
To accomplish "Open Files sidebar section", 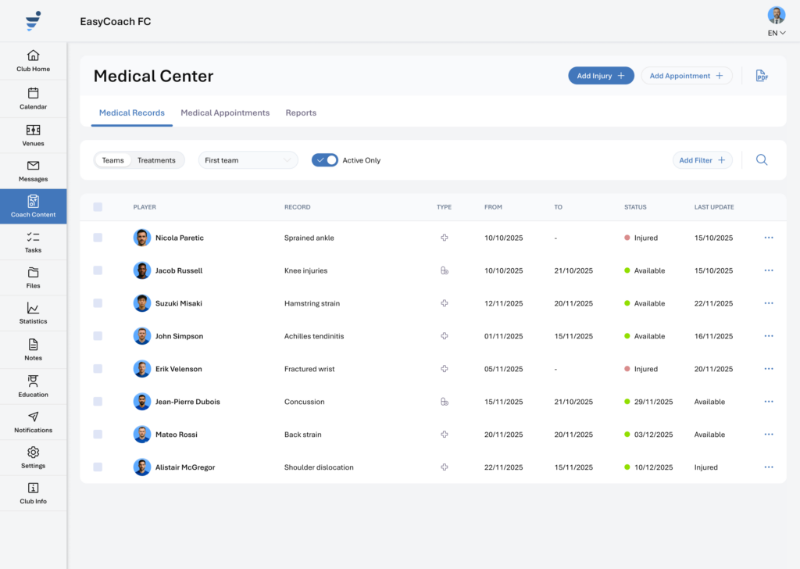I will [33, 278].
